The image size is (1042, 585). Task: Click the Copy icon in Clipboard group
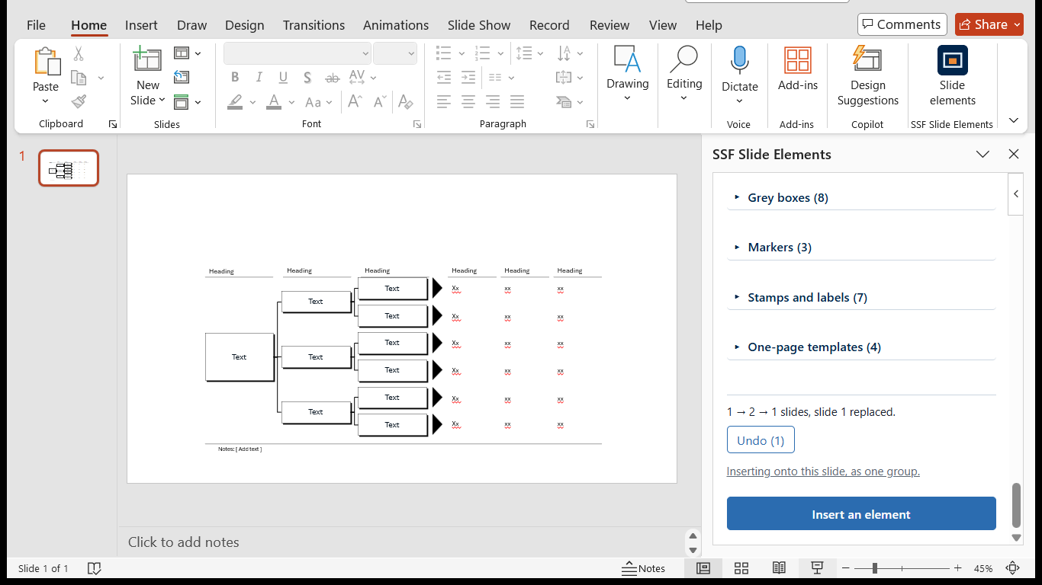(78, 78)
